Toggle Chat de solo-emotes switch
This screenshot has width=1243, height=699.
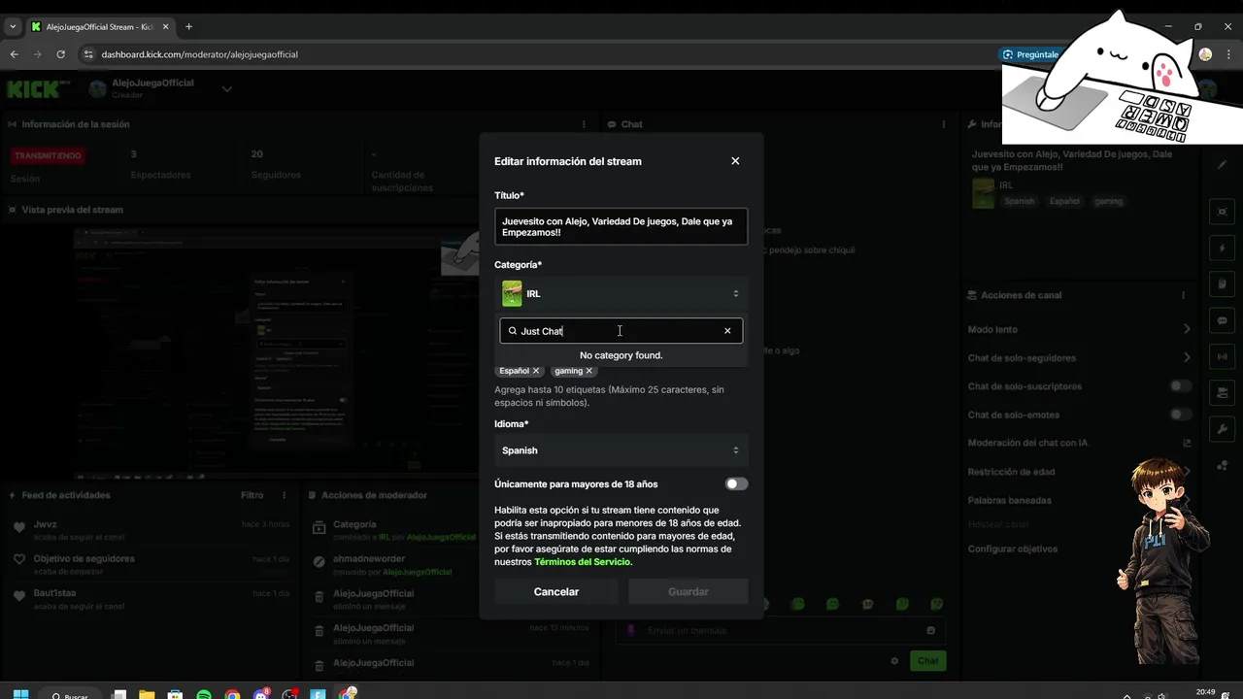tap(1181, 415)
